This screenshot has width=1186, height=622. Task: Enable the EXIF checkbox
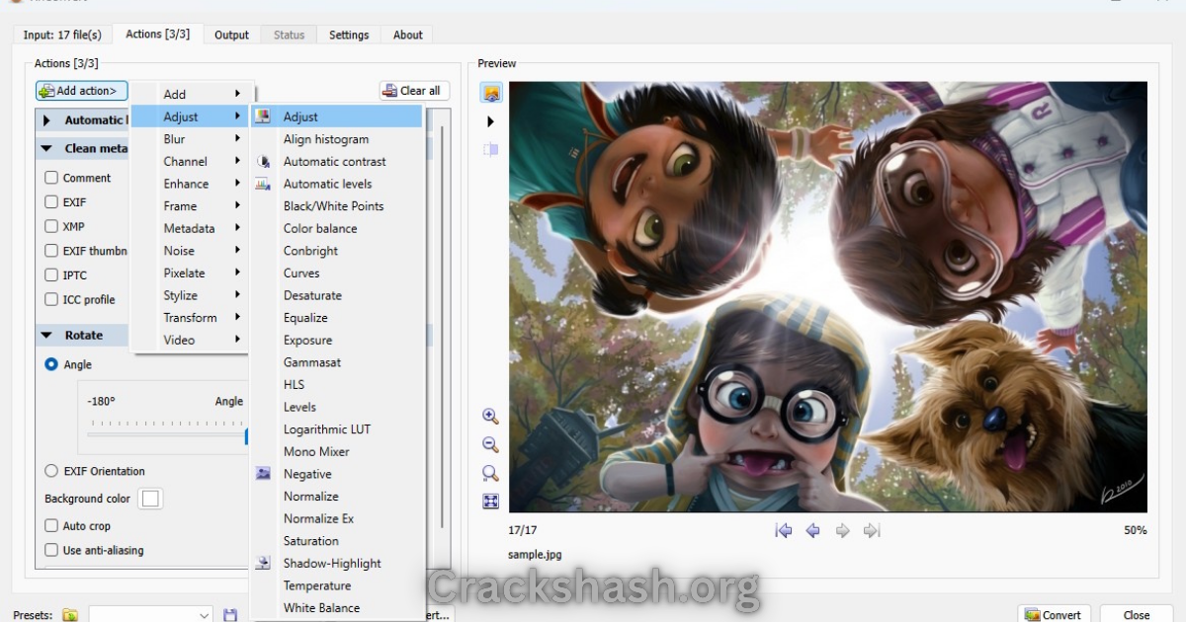(x=51, y=202)
